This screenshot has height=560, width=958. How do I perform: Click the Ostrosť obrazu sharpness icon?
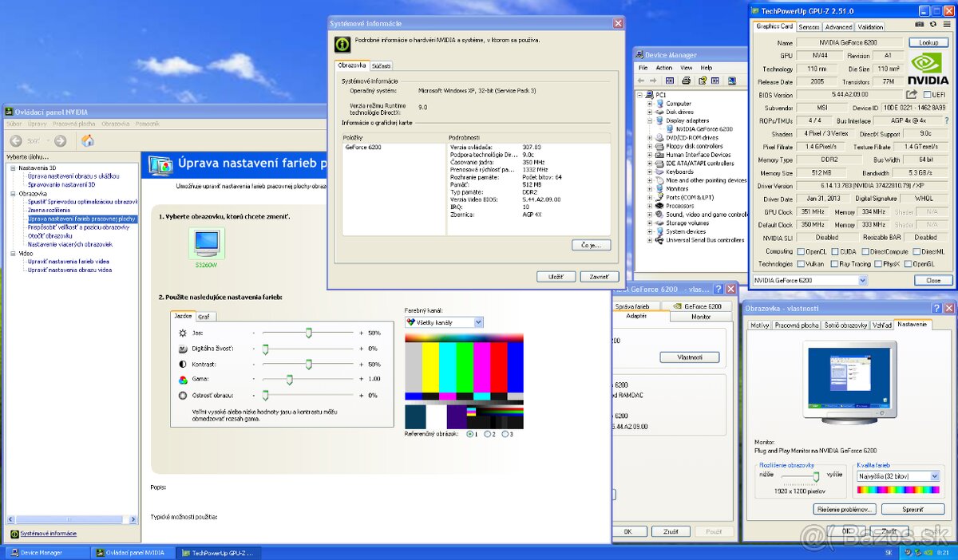pyautogui.click(x=183, y=395)
